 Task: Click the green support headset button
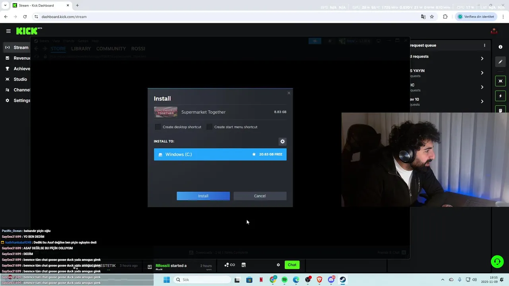[x=497, y=261]
